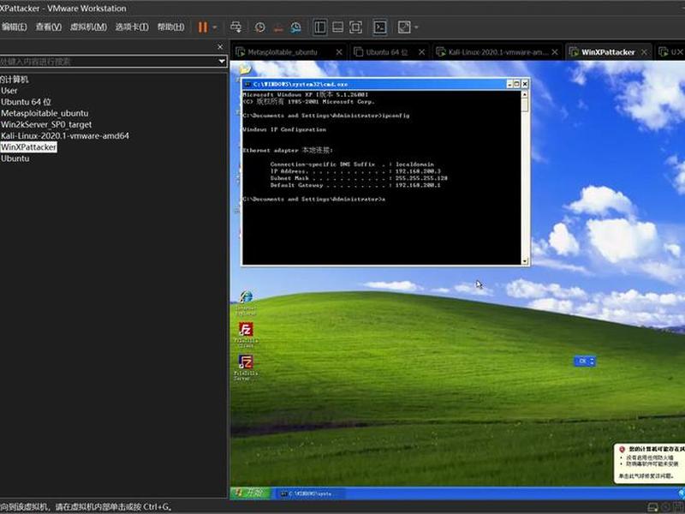Open the 编辑(E) menu
Viewport: 685px width, 514px height.
(x=14, y=27)
